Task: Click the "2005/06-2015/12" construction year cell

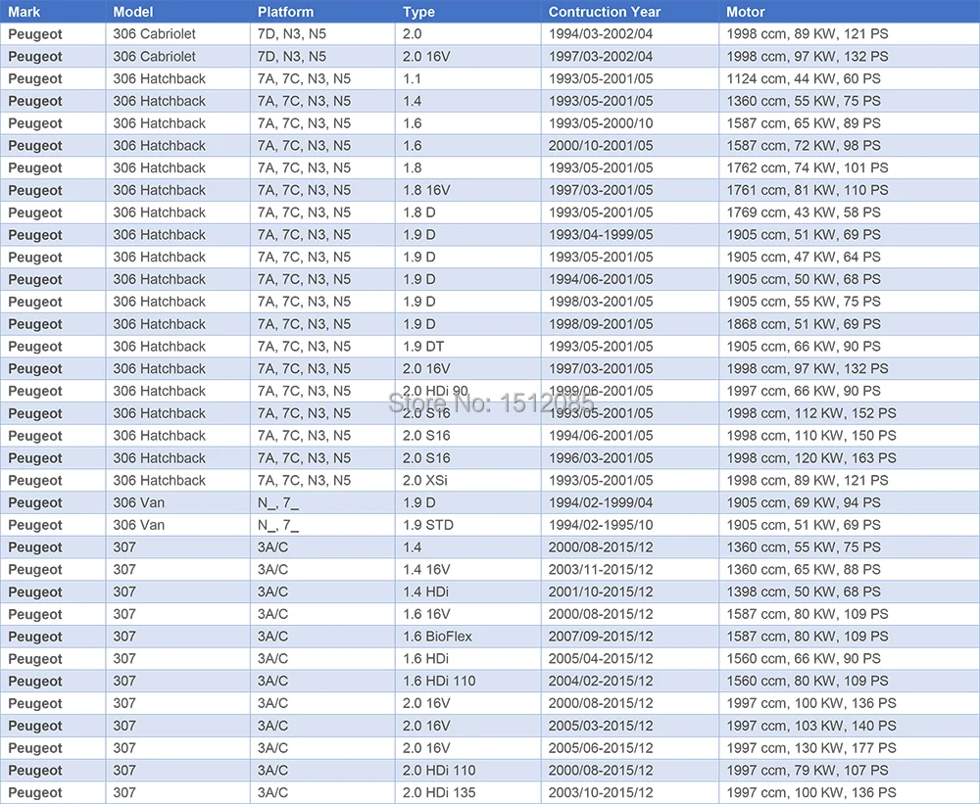Action: [630, 748]
